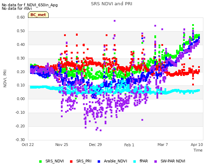The height and width of the screenshot is (168, 224).
Task: Click the red SRS_PRI legend swatch
Action: [x=71, y=161]
